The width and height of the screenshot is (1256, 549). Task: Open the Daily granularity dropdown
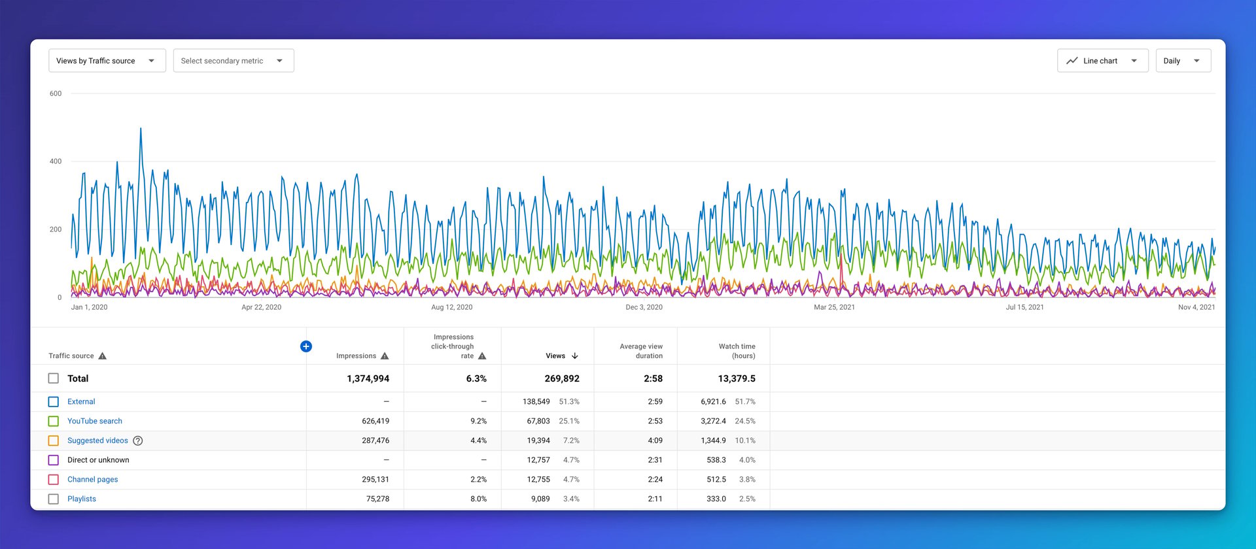click(x=1183, y=61)
